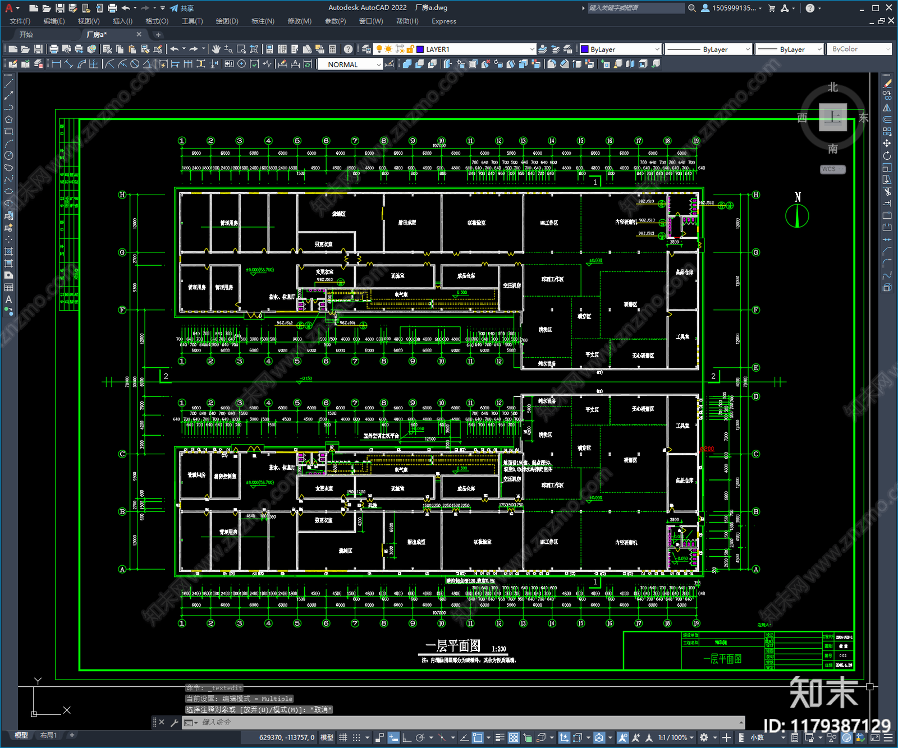Click the blue layer color swatch beside LAYER1
Viewport: 898px width, 748px height.
pos(420,49)
